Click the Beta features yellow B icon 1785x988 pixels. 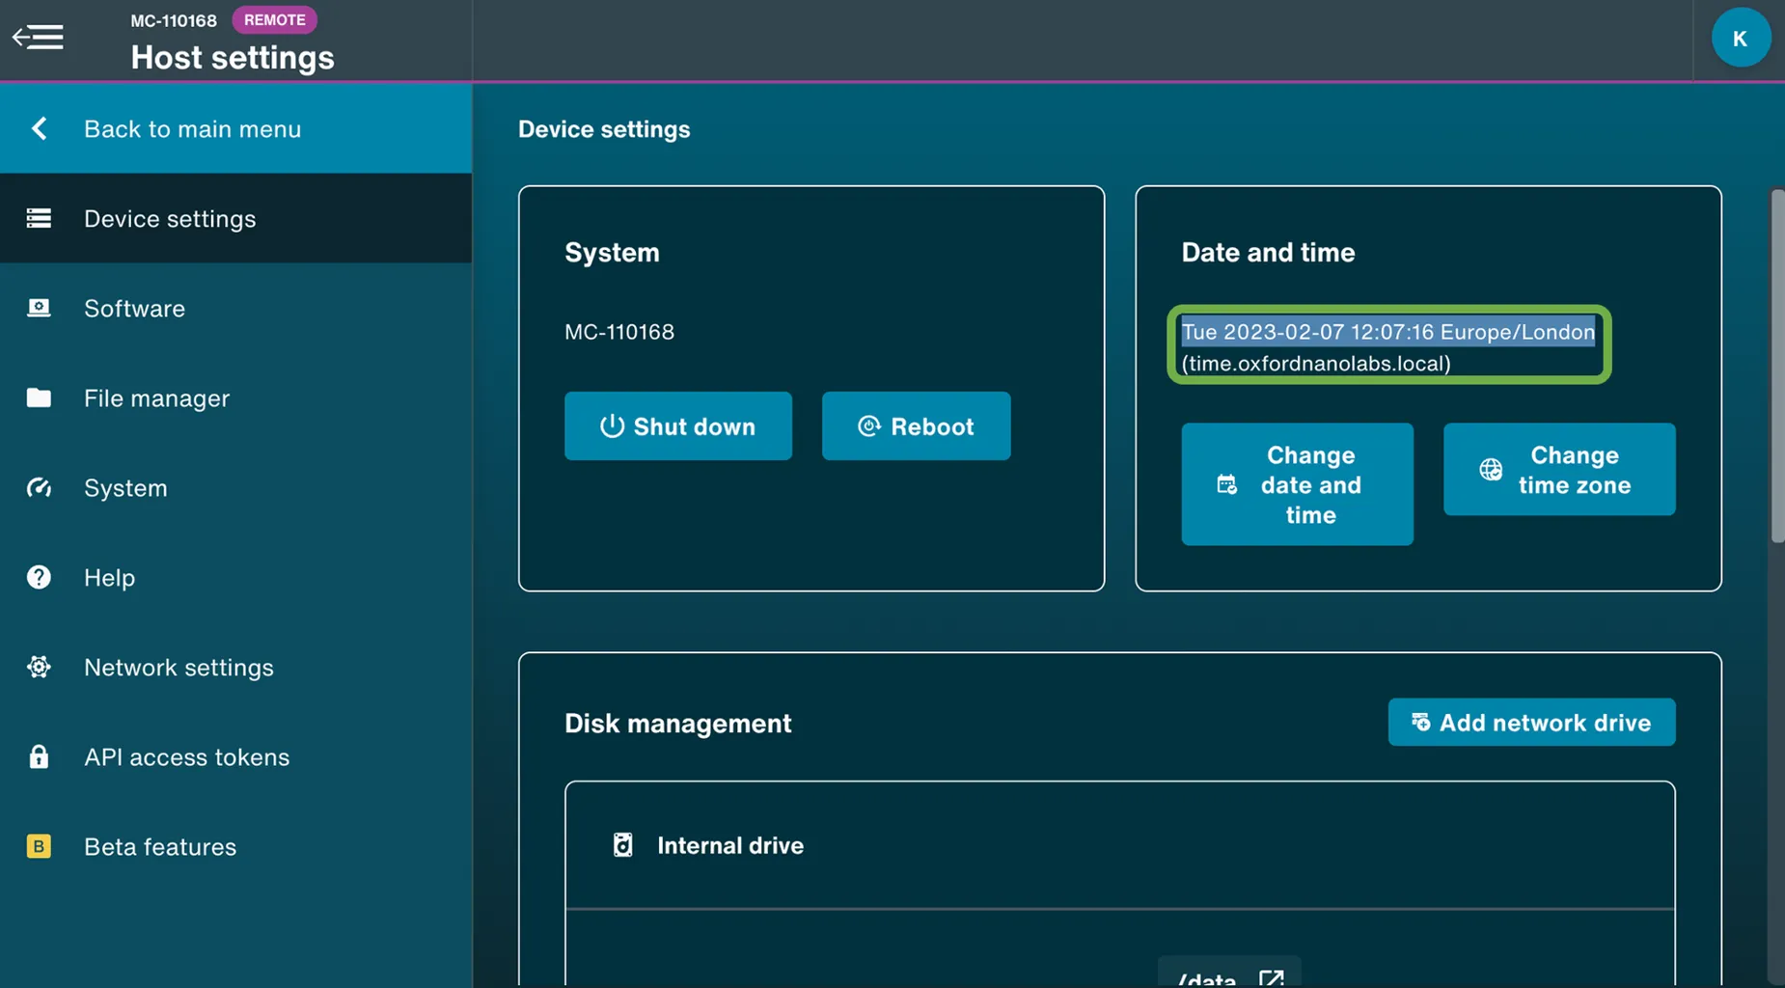click(39, 846)
